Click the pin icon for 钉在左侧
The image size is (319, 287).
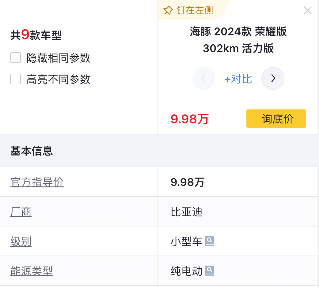coord(168,11)
